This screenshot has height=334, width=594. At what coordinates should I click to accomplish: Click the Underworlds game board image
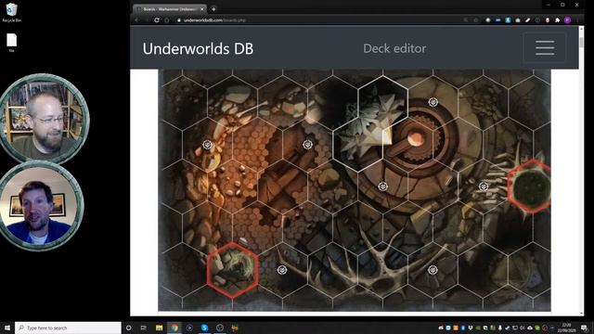[355, 190]
